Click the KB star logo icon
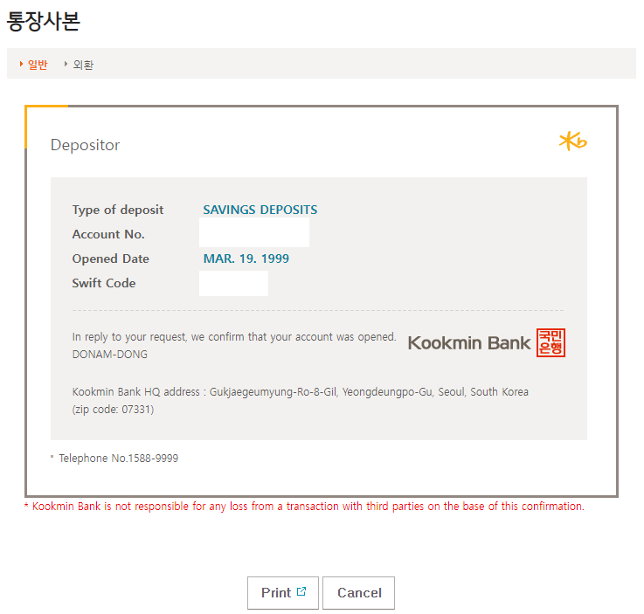This screenshot has width=644, height=614. [x=573, y=141]
